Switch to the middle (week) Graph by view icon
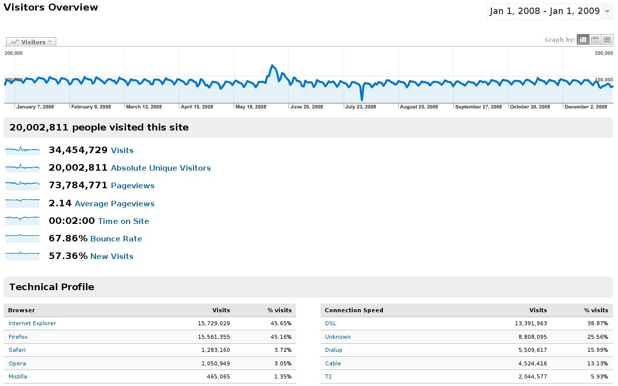 point(595,40)
